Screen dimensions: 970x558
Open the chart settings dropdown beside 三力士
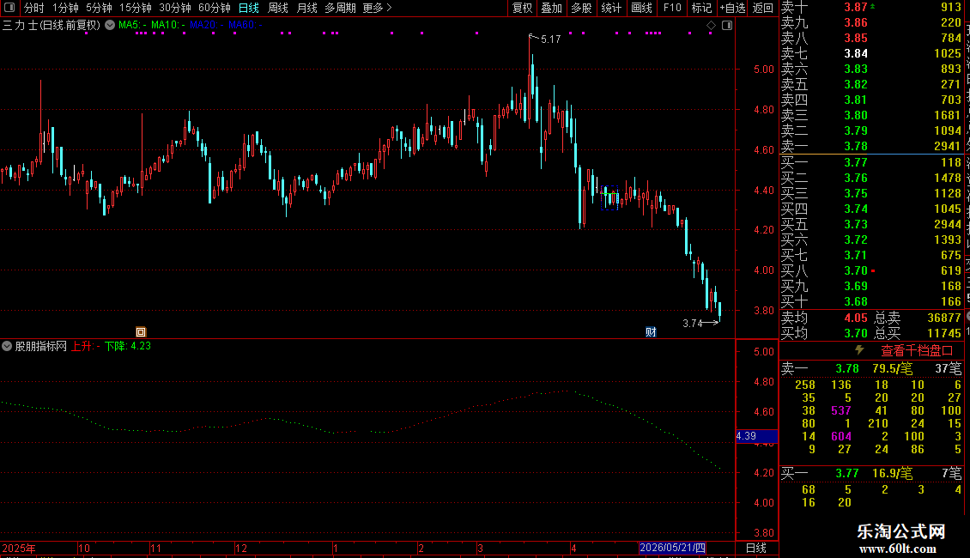coord(110,25)
